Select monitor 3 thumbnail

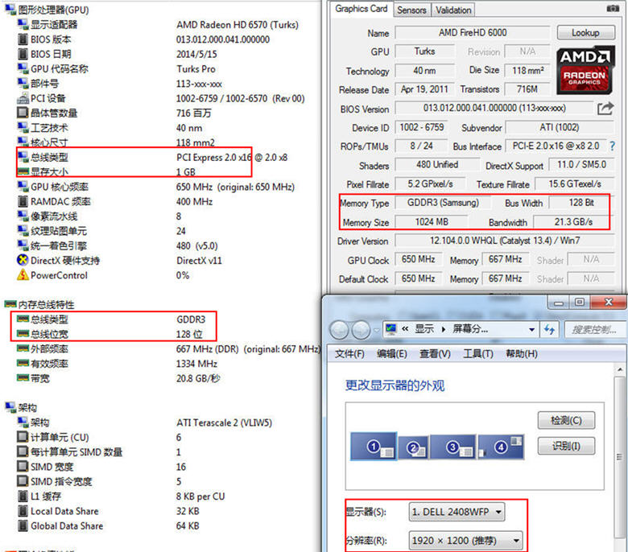(x=453, y=447)
